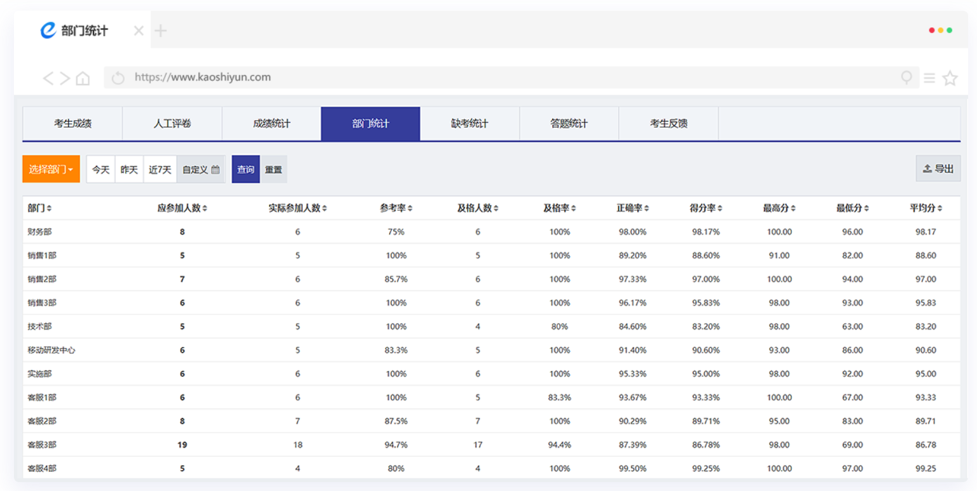Open the 缺考统计 tab

pyautogui.click(x=469, y=124)
